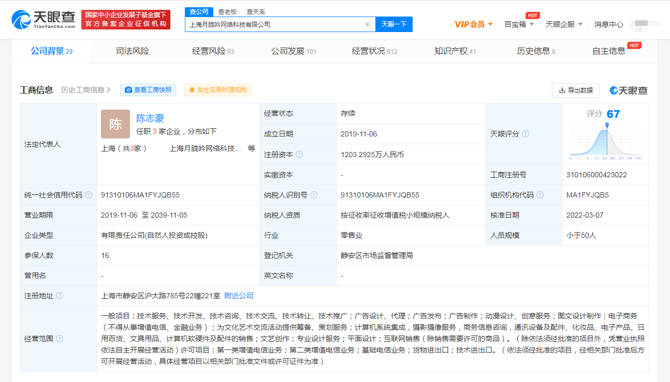
Task: Switch to 查老板 search tab
Action: click(227, 11)
